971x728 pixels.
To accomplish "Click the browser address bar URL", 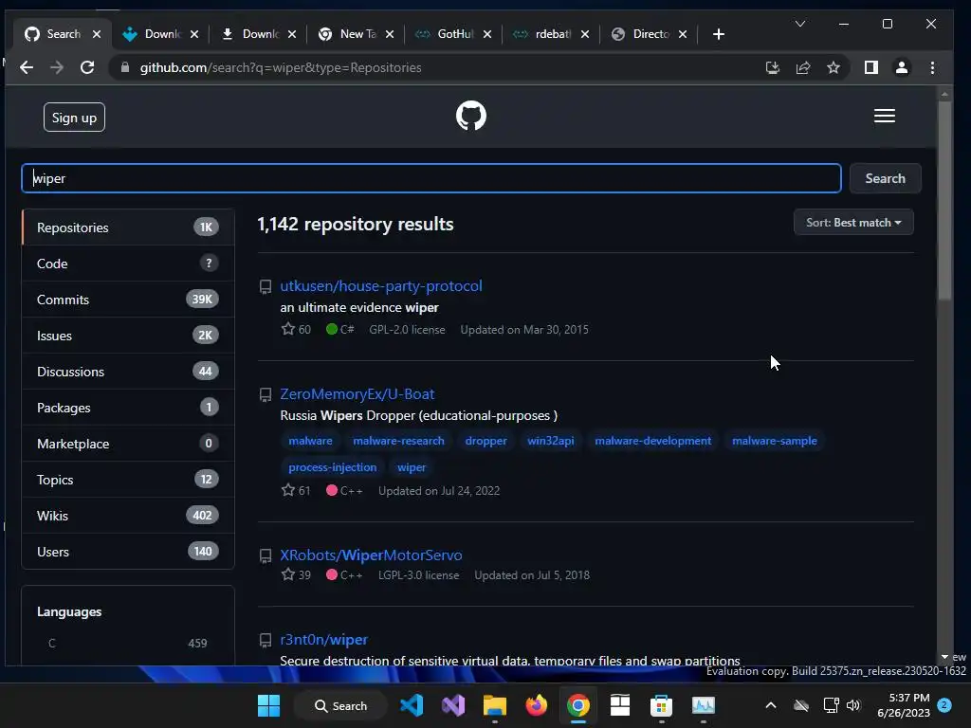I will click(281, 67).
